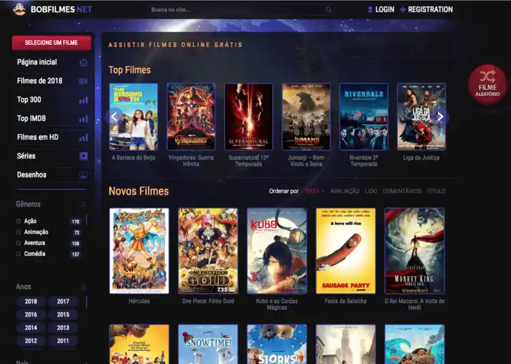The width and height of the screenshot is (511, 364).
Task: Open One Piece: Filme Gold poster
Action: point(208,251)
